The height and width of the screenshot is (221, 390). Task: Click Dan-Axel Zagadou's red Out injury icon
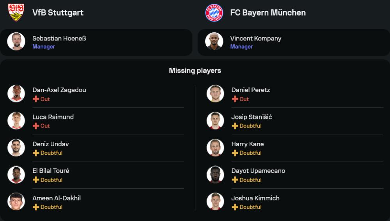36,99
